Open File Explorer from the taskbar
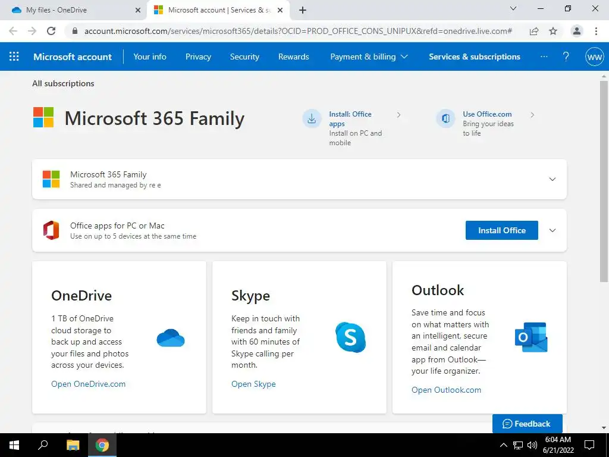 (x=73, y=445)
